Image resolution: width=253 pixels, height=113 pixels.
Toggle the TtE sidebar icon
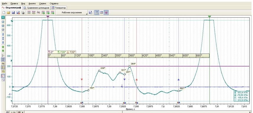point(3,71)
